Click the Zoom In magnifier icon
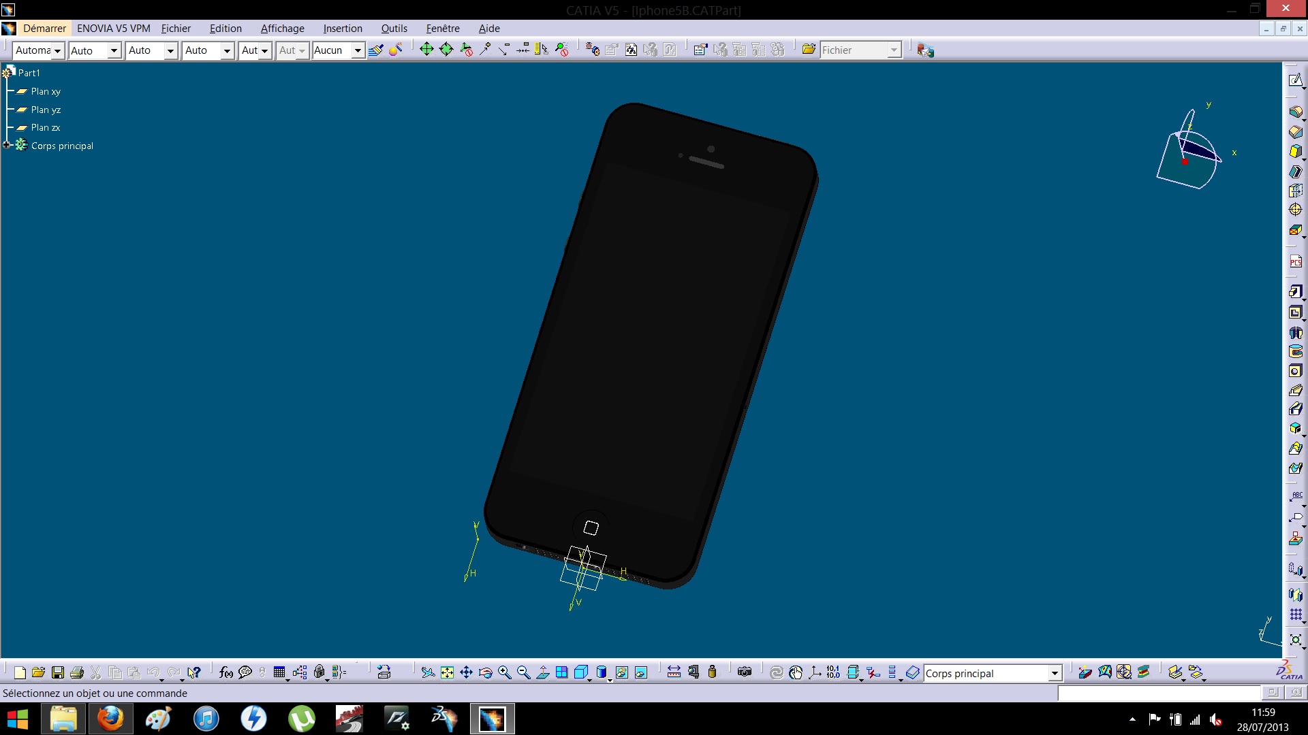Viewport: 1308px width, 735px height. coord(505,673)
